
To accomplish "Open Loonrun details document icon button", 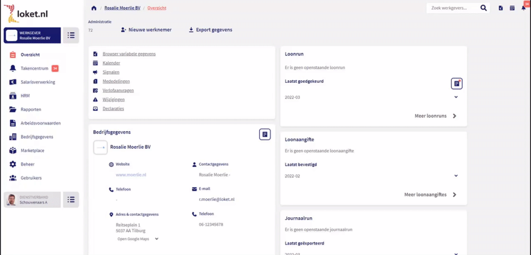I will pos(457,83).
